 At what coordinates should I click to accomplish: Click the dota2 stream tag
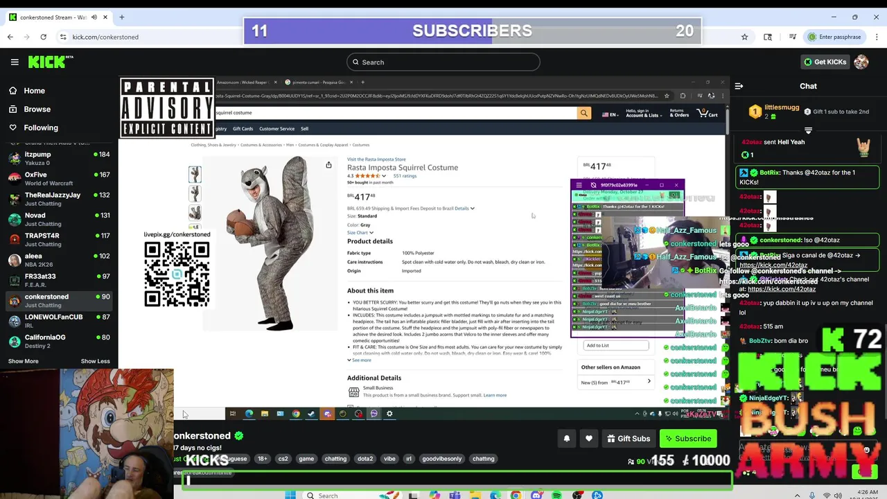(x=365, y=459)
